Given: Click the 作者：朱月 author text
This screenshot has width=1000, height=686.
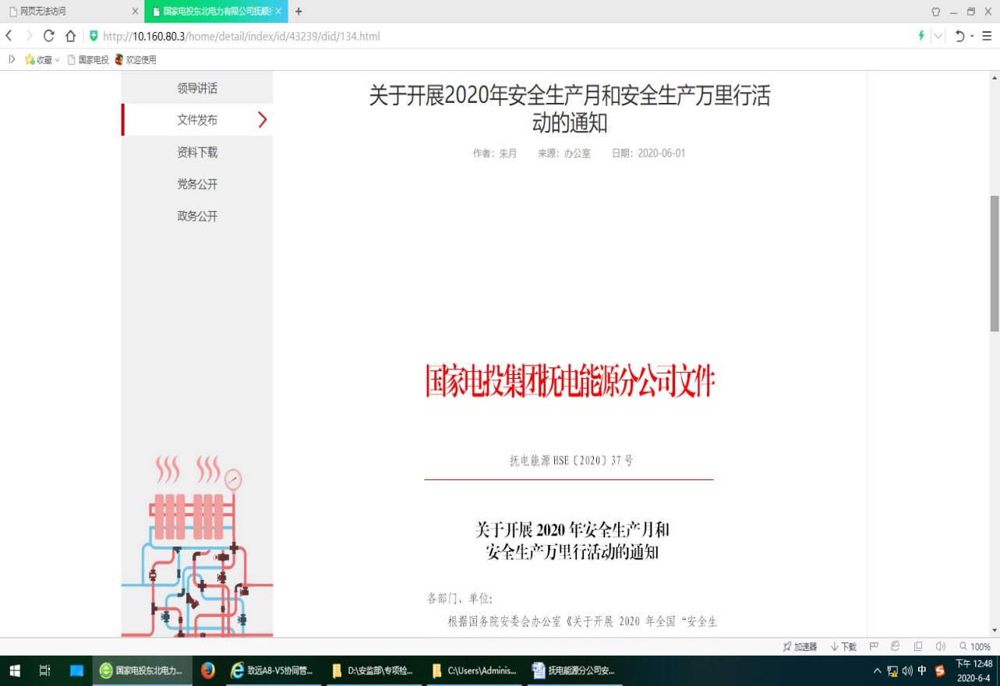Looking at the screenshot, I should click(x=494, y=154).
